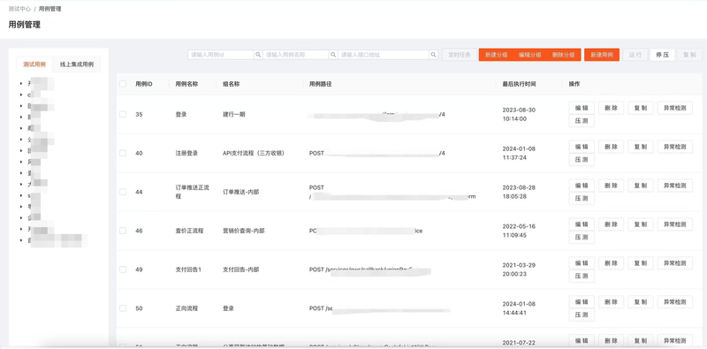This screenshot has width=707, height=349.
Task: Click 异常检测 for case 44 订单推送正流程
Action: point(674,186)
